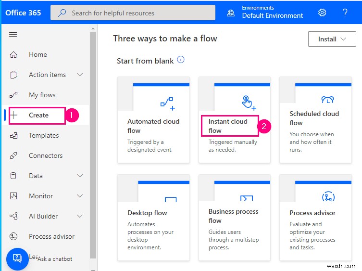
Task: Open Connectors in sidebar
Action: tap(46, 155)
